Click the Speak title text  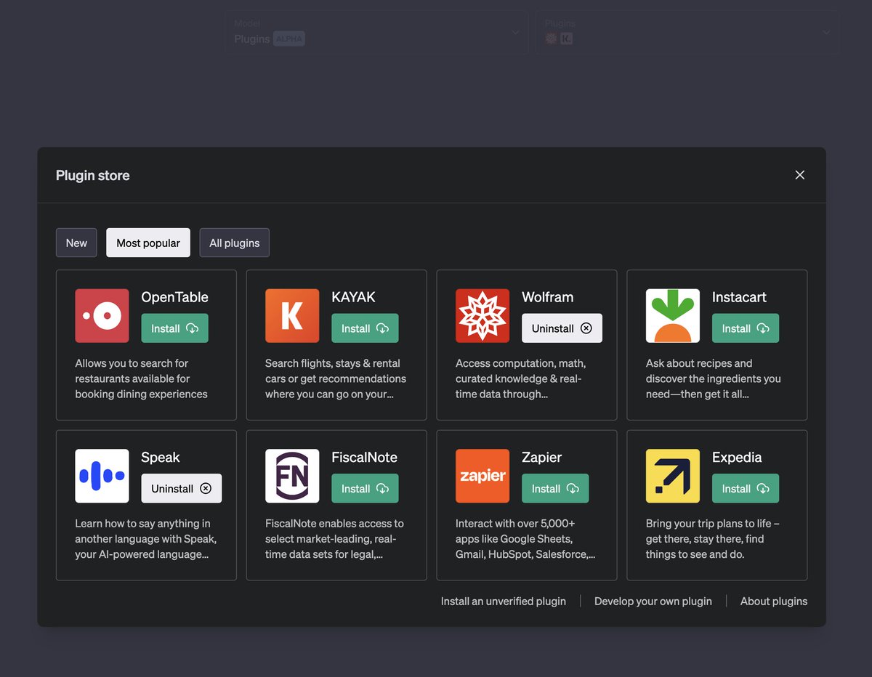pos(161,458)
